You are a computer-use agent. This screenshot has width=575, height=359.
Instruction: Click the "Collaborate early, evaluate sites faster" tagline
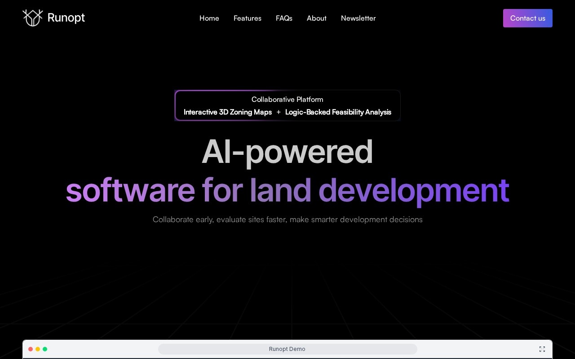287,219
